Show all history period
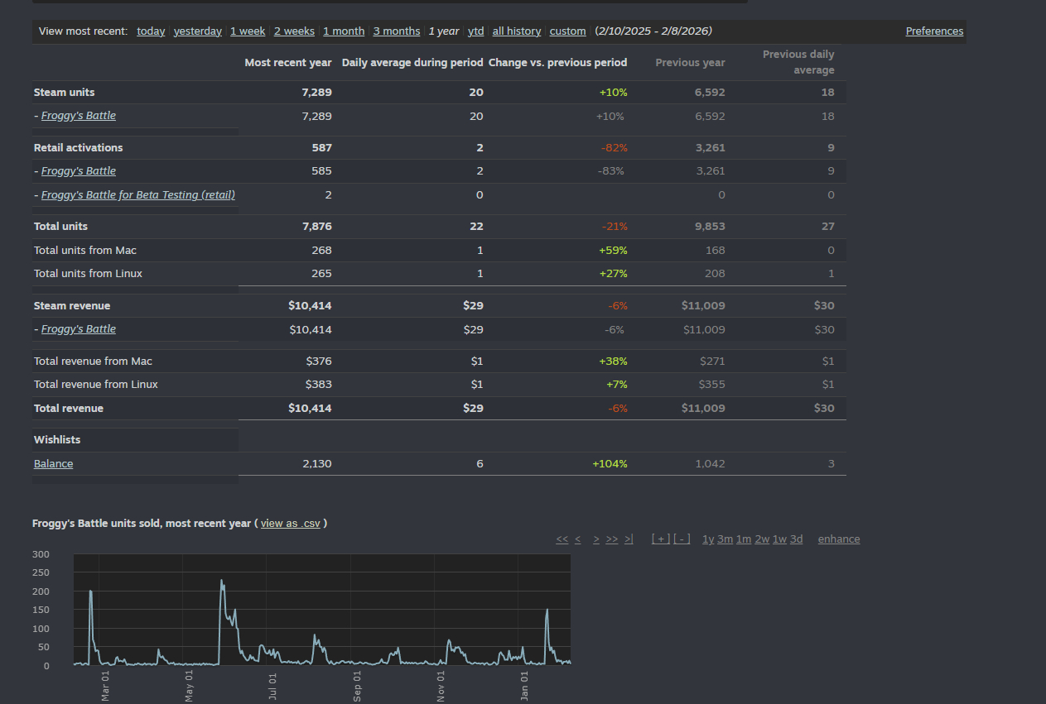1046x704 pixels. 516,31
